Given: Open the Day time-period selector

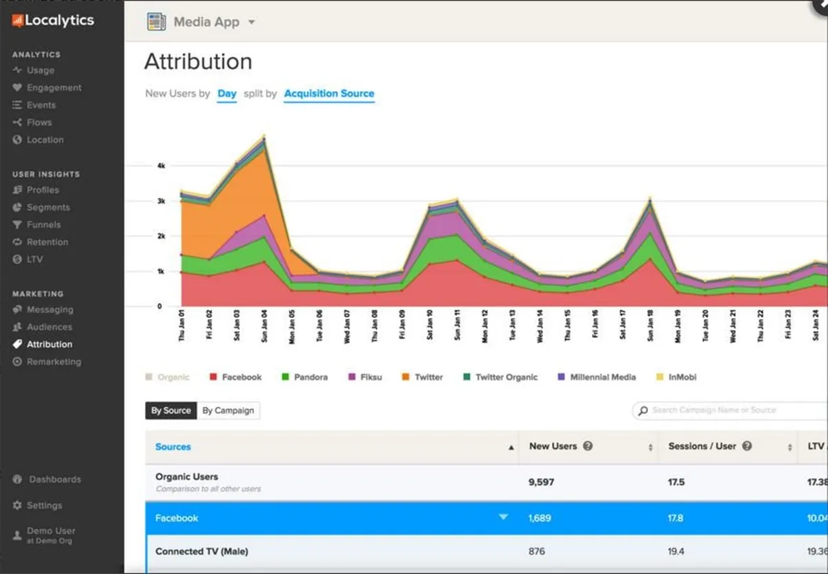Looking at the screenshot, I should click(227, 94).
